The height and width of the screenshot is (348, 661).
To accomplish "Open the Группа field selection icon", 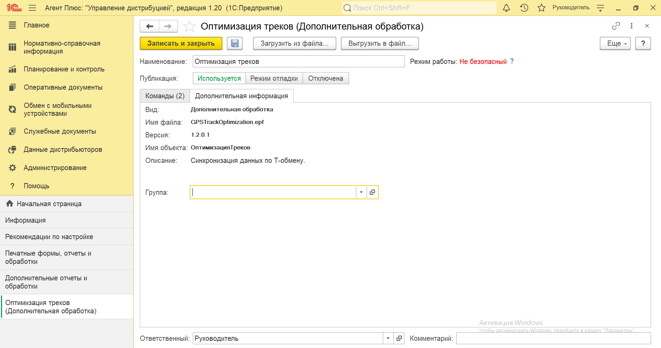I will [x=372, y=192].
